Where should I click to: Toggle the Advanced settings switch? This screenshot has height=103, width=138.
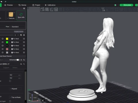click(x=18, y=60)
